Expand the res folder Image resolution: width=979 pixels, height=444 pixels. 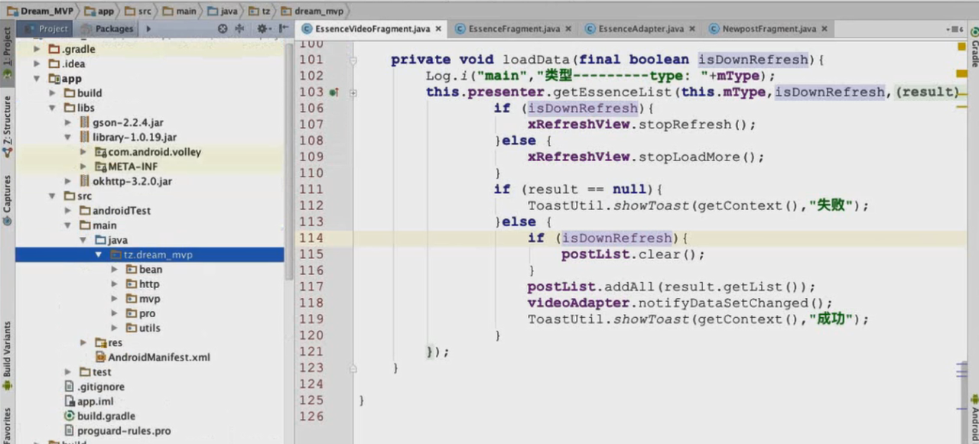tap(84, 342)
